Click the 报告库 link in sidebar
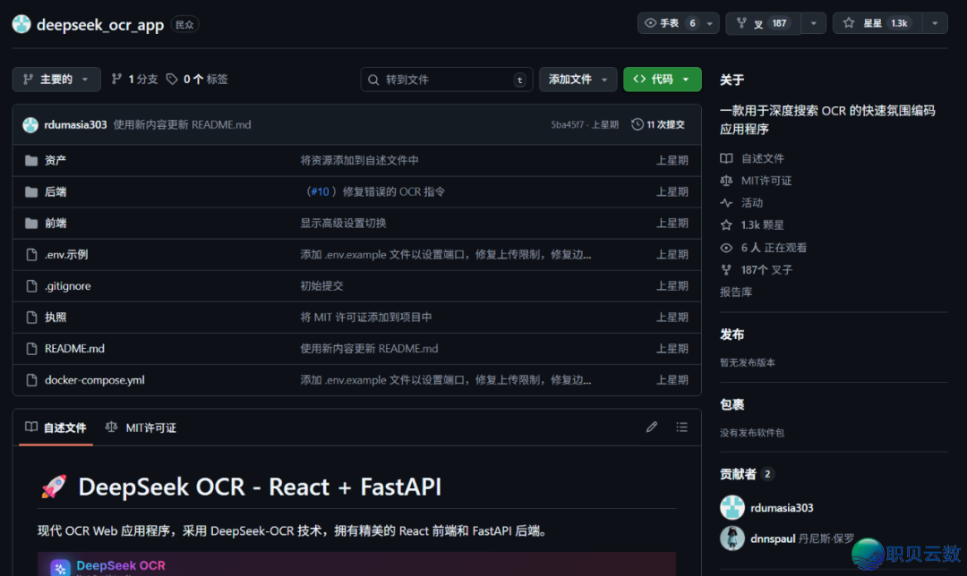This screenshot has width=967, height=576. [x=735, y=292]
